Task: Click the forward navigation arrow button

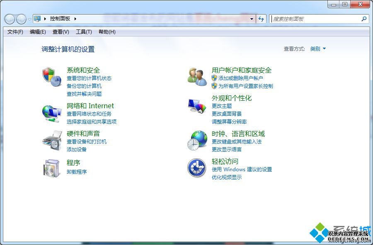Action: 22,19
